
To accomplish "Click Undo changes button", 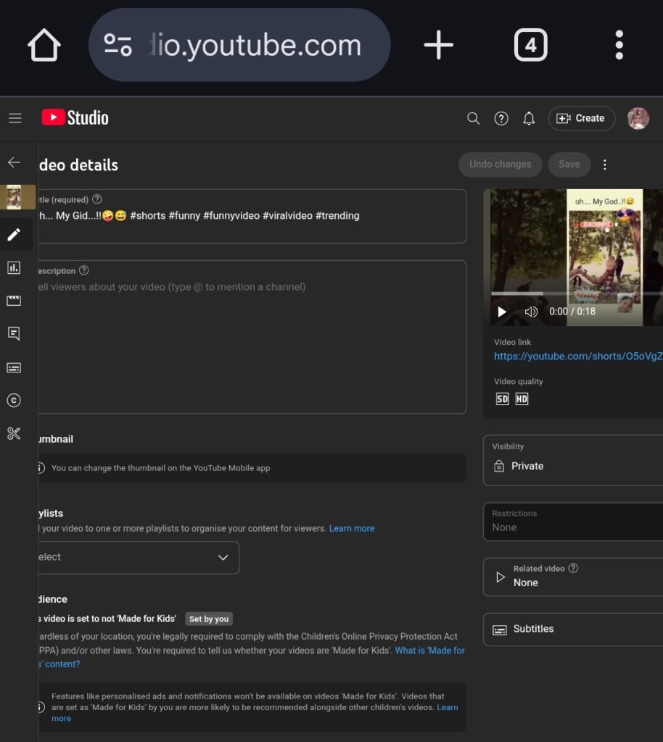I will pyautogui.click(x=500, y=164).
